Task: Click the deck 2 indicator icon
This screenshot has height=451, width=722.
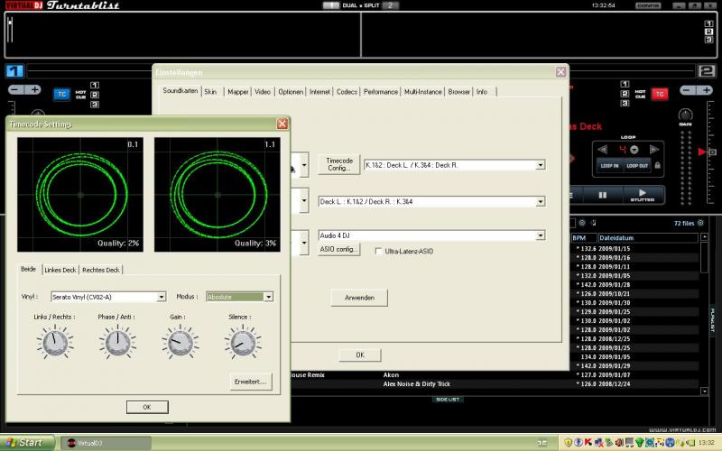Action: point(707,71)
